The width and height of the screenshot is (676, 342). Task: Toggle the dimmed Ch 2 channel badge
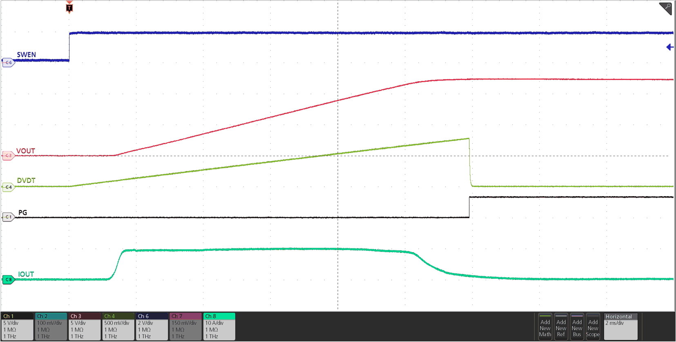pos(51,326)
